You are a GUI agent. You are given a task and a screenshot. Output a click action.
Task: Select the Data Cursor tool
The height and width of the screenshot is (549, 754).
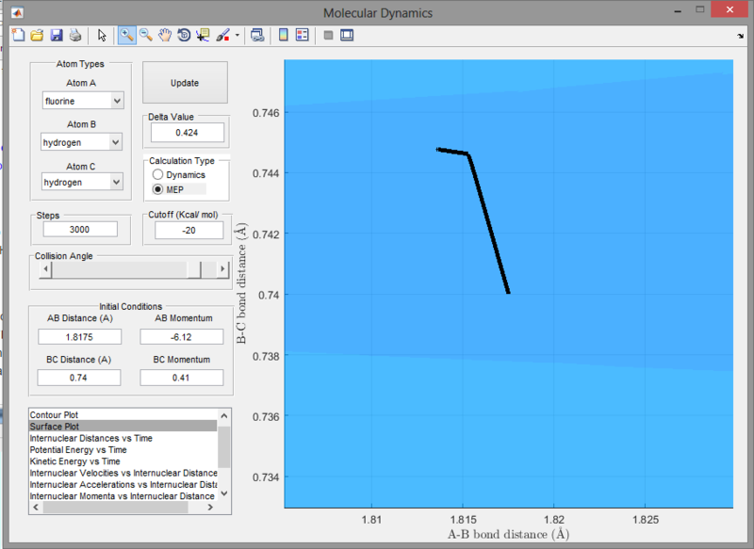pyautogui.click(x=203, y=35)
